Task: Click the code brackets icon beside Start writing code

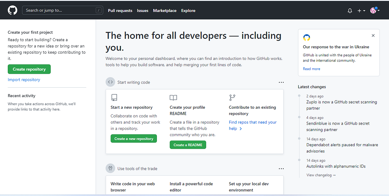Action: pyautogui.click(x=111, y=82)
